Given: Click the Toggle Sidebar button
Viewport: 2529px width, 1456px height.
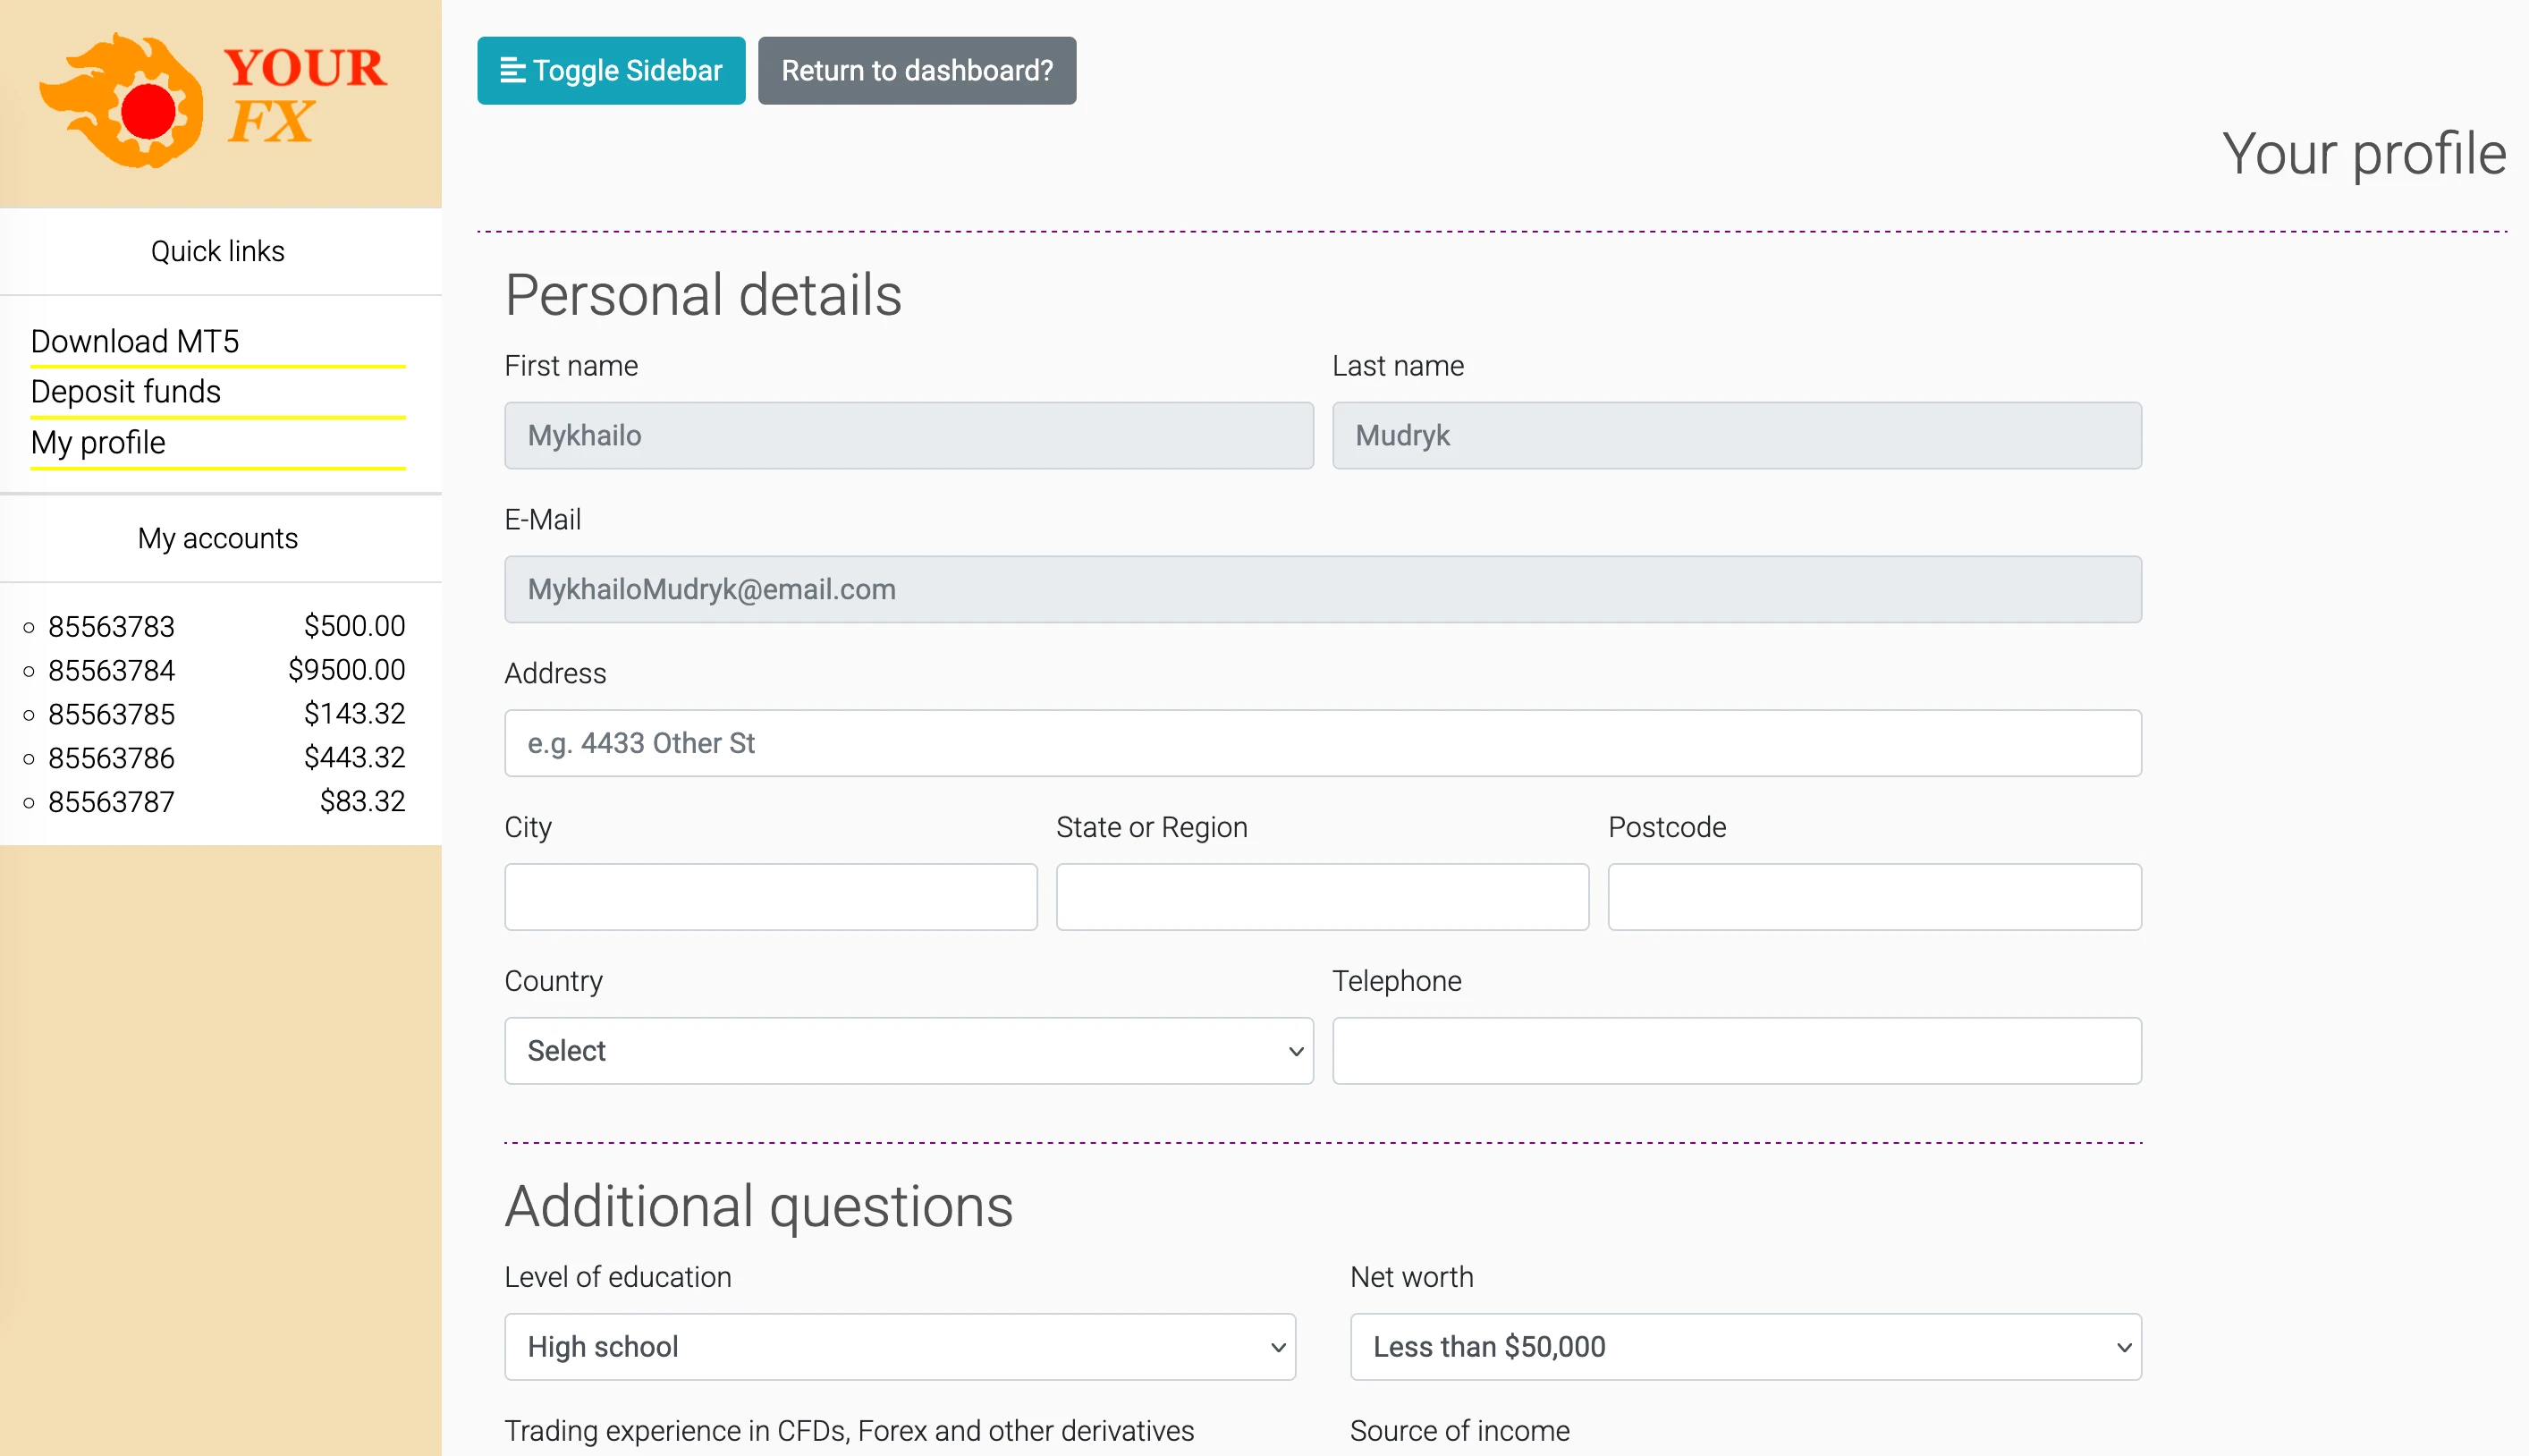Looking at the screenshot, I should [611, 71].
